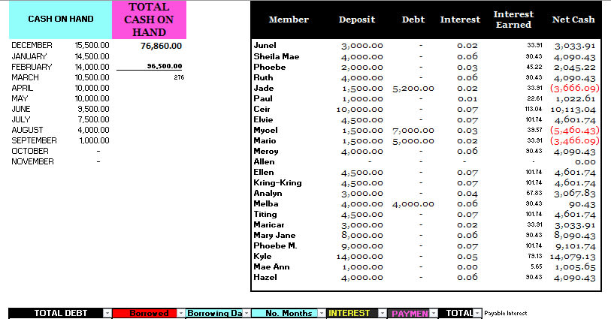
Task: Click Phoebe's 2,045.22 net cash cell
Action: coord(575,68)
